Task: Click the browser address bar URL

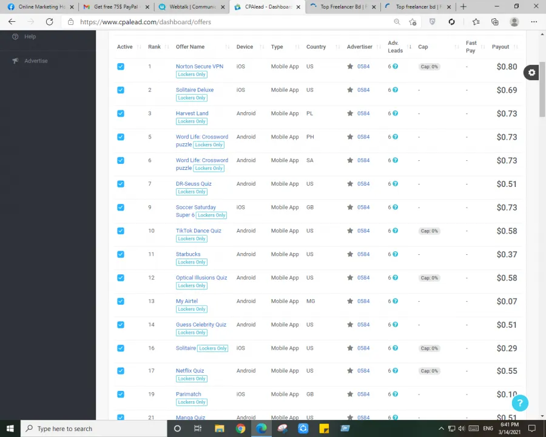Action: pos(146,22)
